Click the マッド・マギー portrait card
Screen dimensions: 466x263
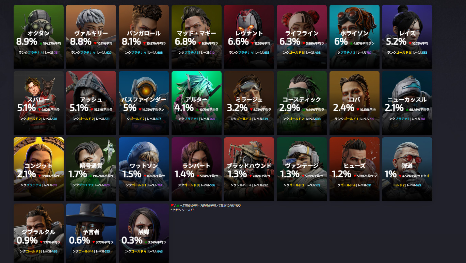point(196,37)
